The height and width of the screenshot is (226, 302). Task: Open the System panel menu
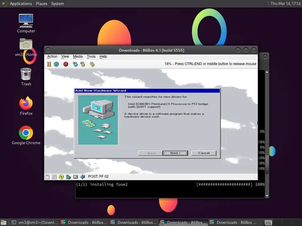58,4
